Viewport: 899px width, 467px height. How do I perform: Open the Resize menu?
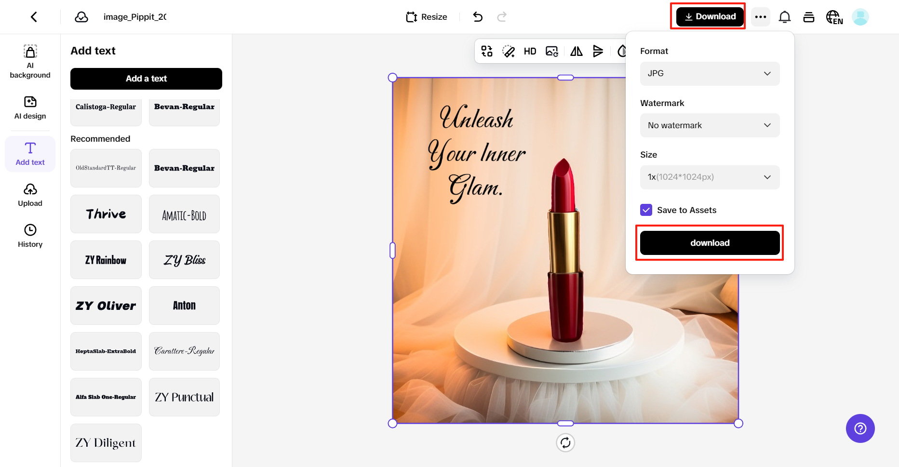(426, 16)
